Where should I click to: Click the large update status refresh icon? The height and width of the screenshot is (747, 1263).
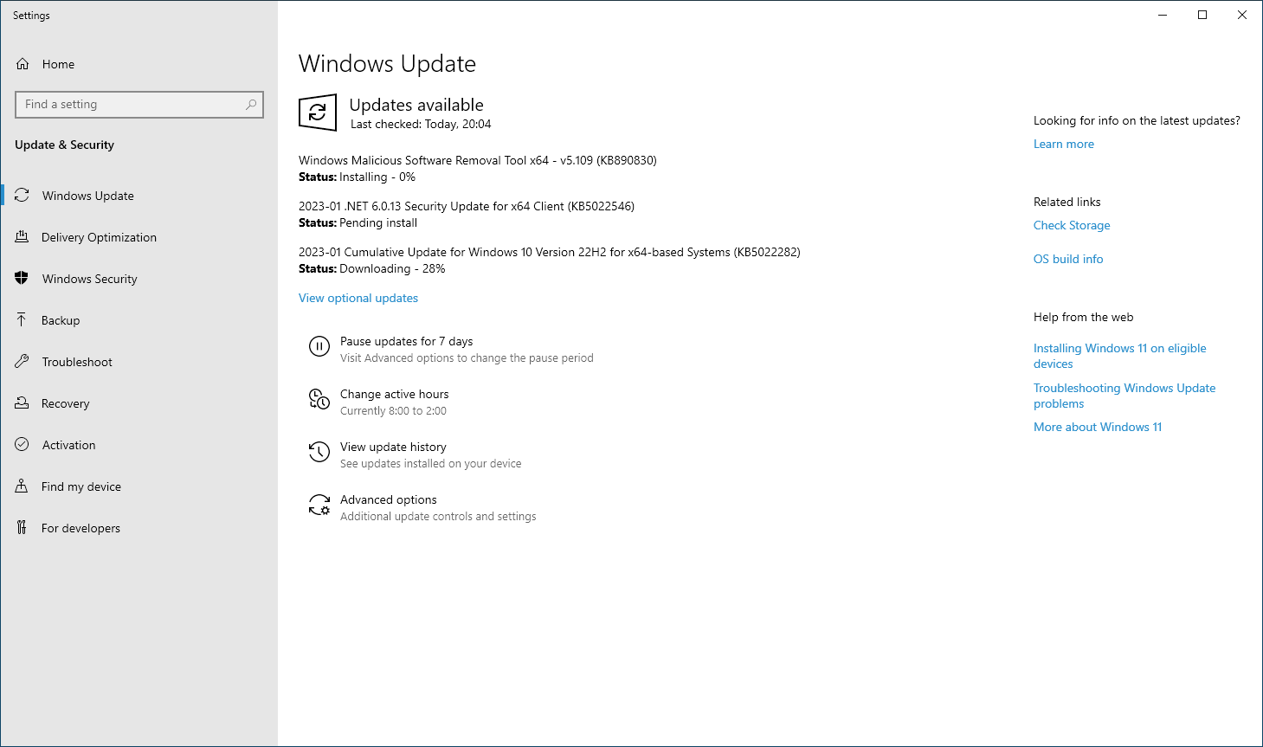coord(318,113)
